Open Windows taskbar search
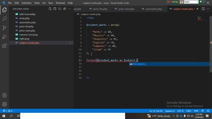This screenshot has height=119, width=212. click(11, 116)
